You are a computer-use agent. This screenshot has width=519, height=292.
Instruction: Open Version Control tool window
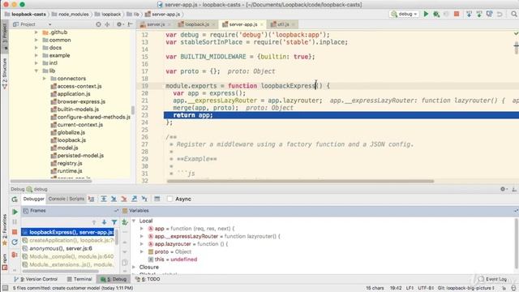36,279
